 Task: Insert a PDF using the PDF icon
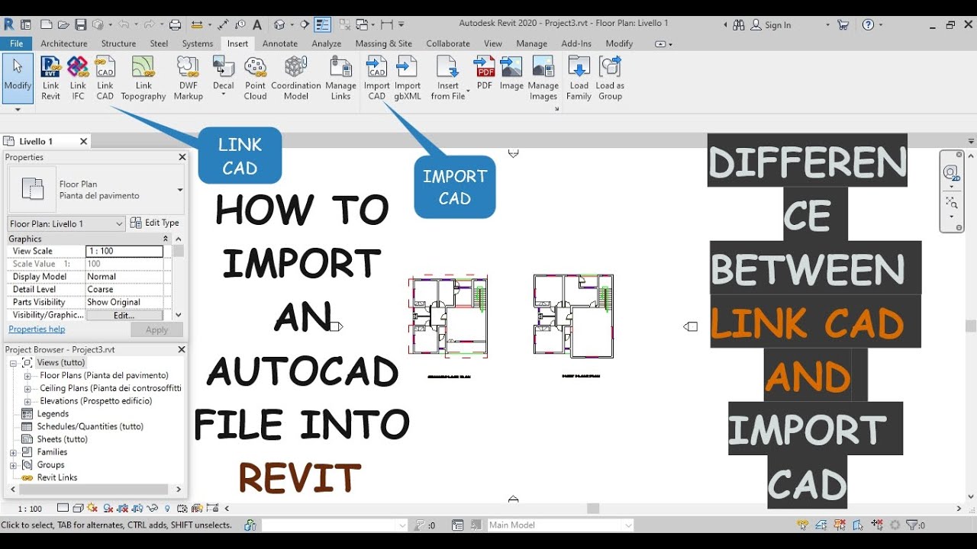[485, 73]
